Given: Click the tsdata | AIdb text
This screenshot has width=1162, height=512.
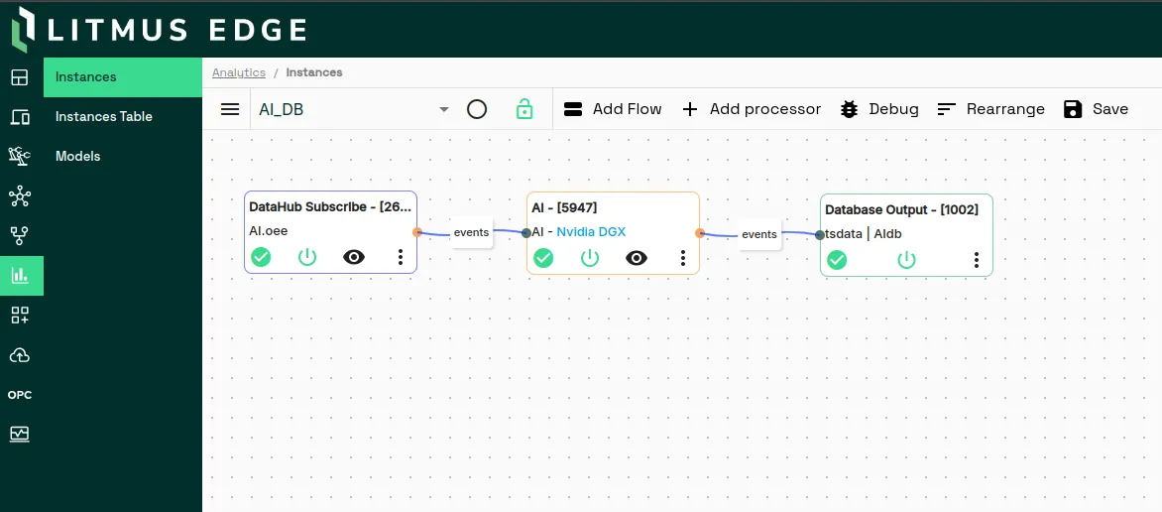Looking at the screenshot, I should click(864, 234).
